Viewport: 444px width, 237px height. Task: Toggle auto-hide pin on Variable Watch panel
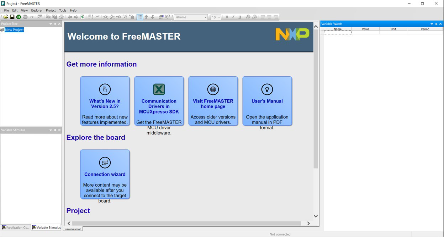tap(436, 24)
